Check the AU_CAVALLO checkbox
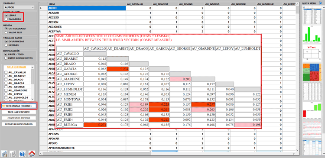 point(6,72)
